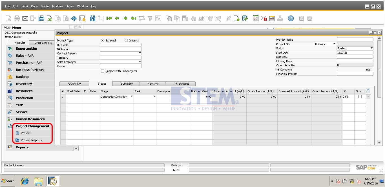385x187 pixels.
Task: Select the External project type radio
Action: [103, 40]
